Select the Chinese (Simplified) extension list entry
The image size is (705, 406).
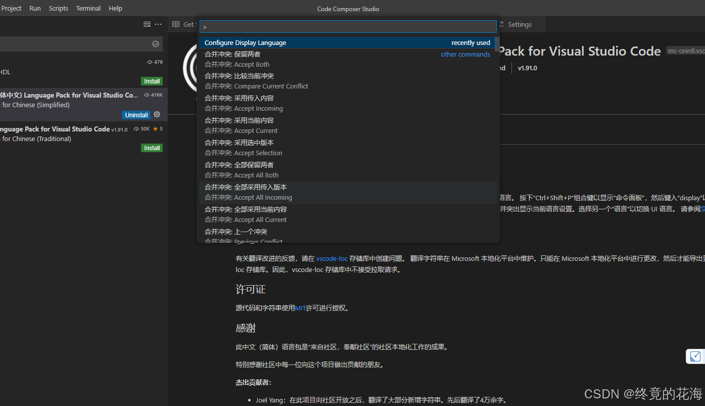click(x=83, y=105)
